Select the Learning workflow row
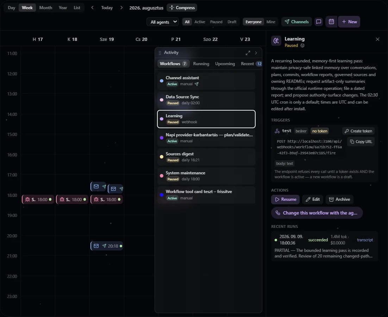 click(x=206, y=119)
